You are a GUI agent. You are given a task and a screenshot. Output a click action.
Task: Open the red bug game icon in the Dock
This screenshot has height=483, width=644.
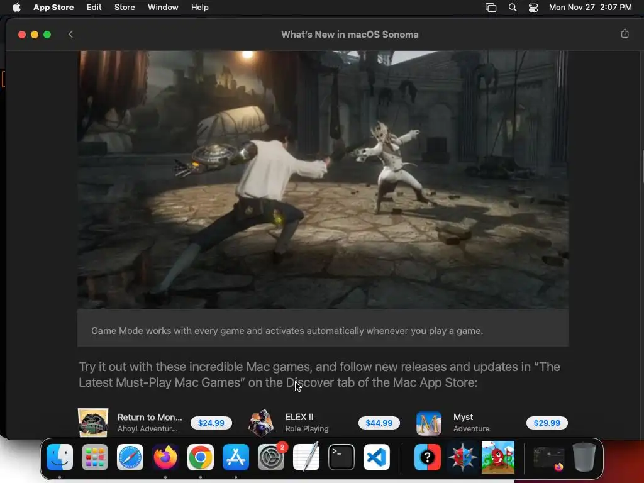[498, 457]
